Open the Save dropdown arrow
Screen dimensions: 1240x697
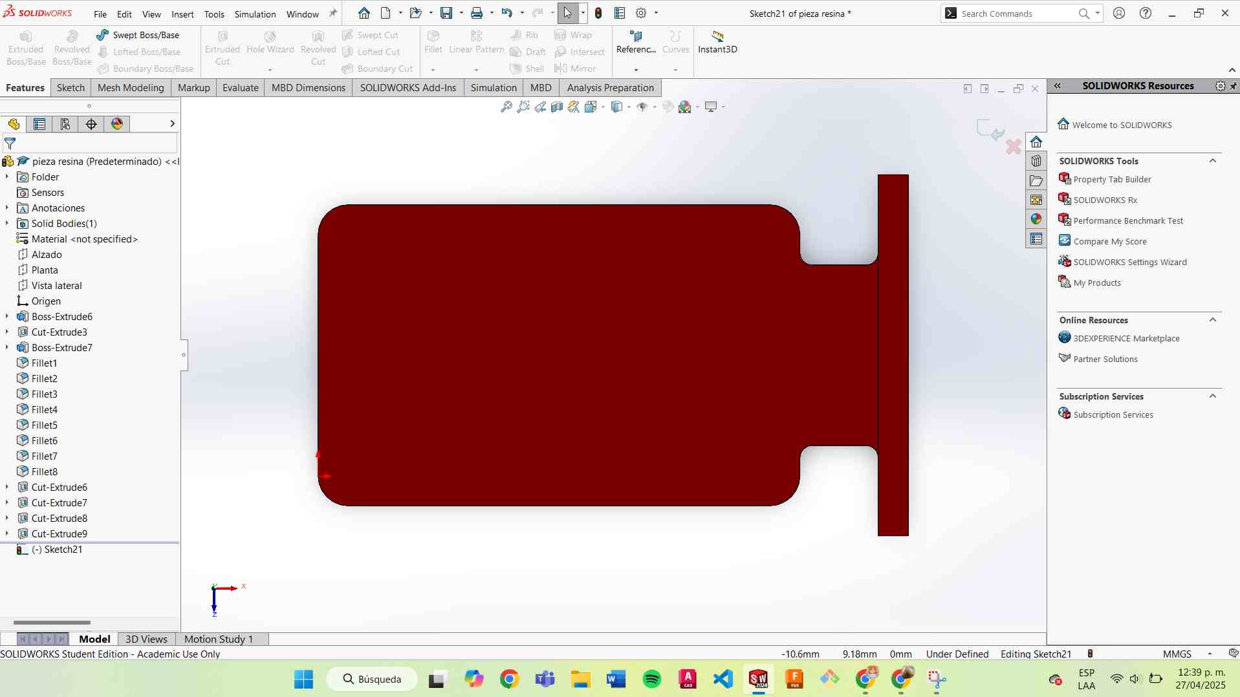461,13
